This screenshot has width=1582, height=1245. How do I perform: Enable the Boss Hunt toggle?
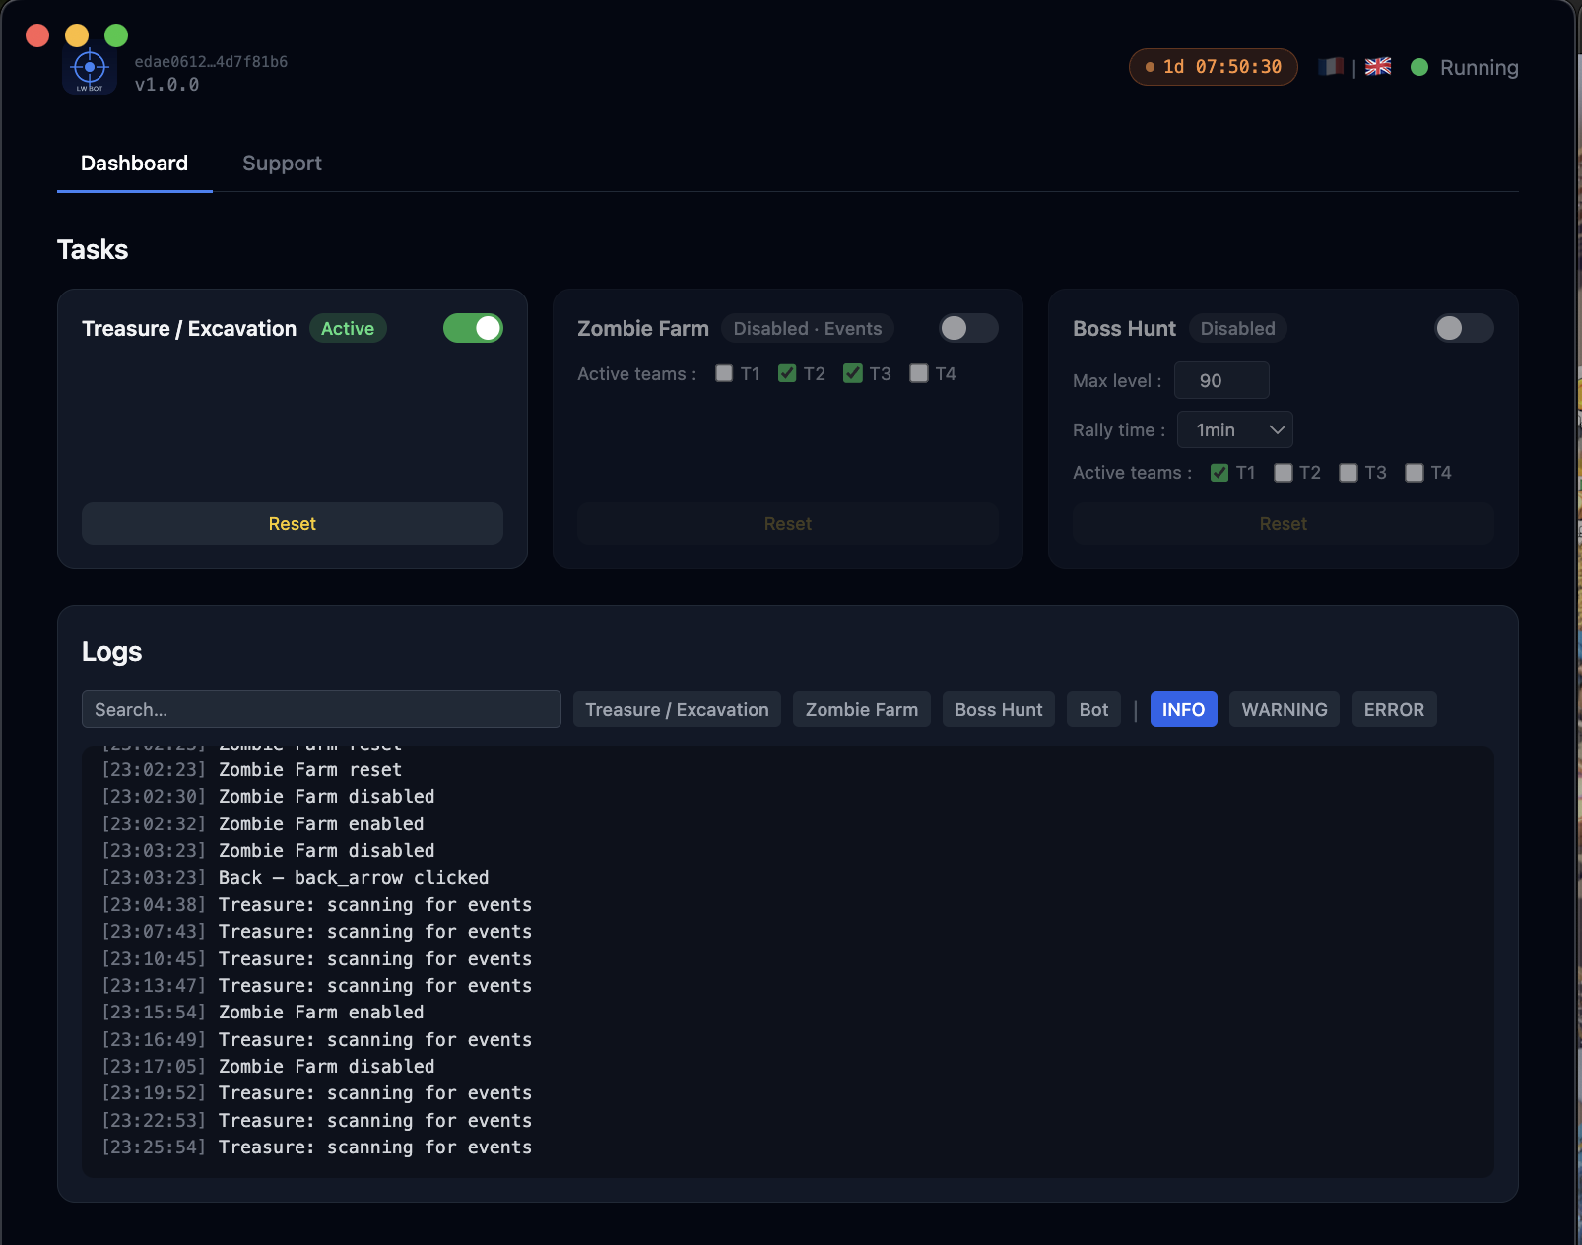1463,328
